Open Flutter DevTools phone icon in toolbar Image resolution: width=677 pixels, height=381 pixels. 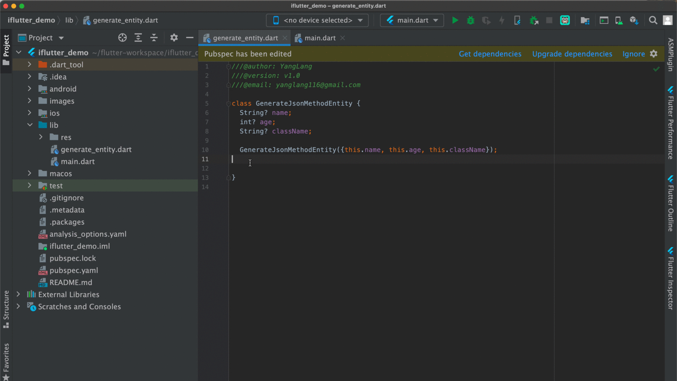pyautogui.click(x=517, y=20)
